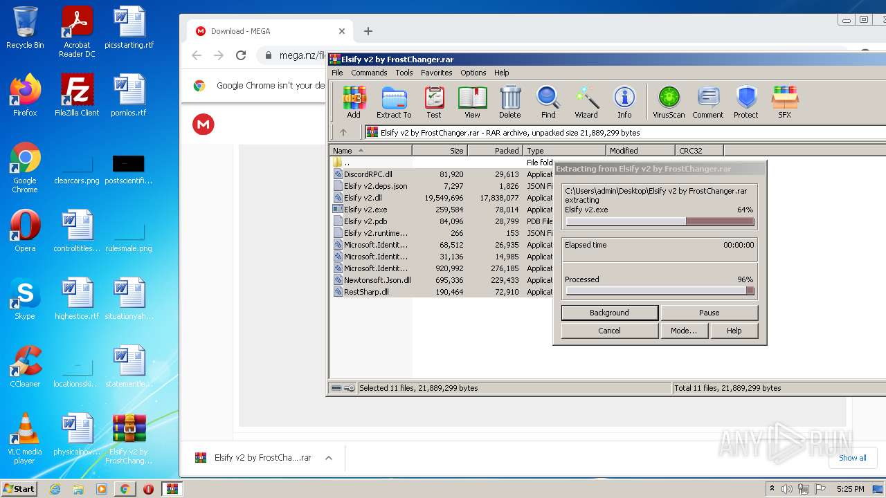Click the 5:25 PM clock in tray

pos(850,489)
